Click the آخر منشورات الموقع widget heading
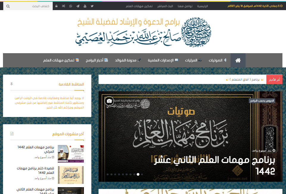286x194 pixels. 68,134
